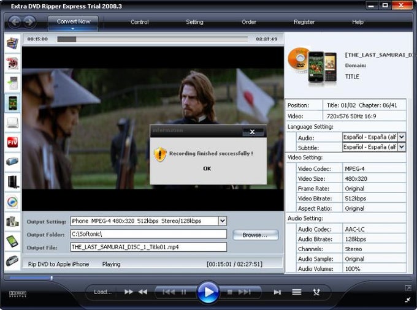Viewport: 417px width, 310px height.
Task: Go back with the left arrow button
Action: tap(15, 22)
